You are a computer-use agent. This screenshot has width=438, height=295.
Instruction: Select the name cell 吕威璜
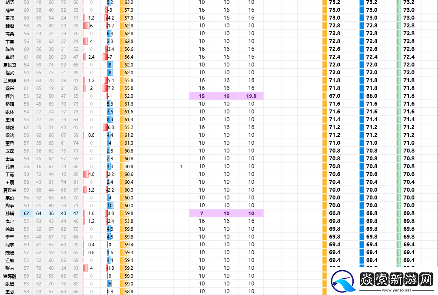tap(10, 80)
